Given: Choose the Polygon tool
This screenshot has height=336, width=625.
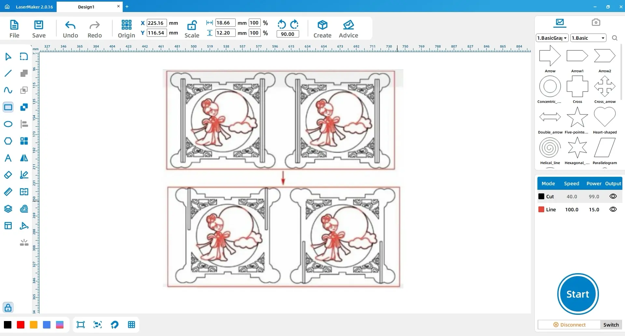Looking at the screenshot, I should pyautogui.click(x=8, y=141).
